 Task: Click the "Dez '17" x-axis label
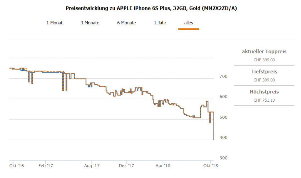tap(126, 166)
